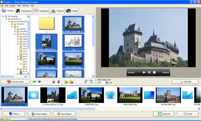Click the Fit All button

(188, 114)
